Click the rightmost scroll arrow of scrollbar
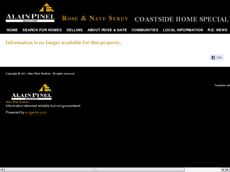 tap(228, 170)
